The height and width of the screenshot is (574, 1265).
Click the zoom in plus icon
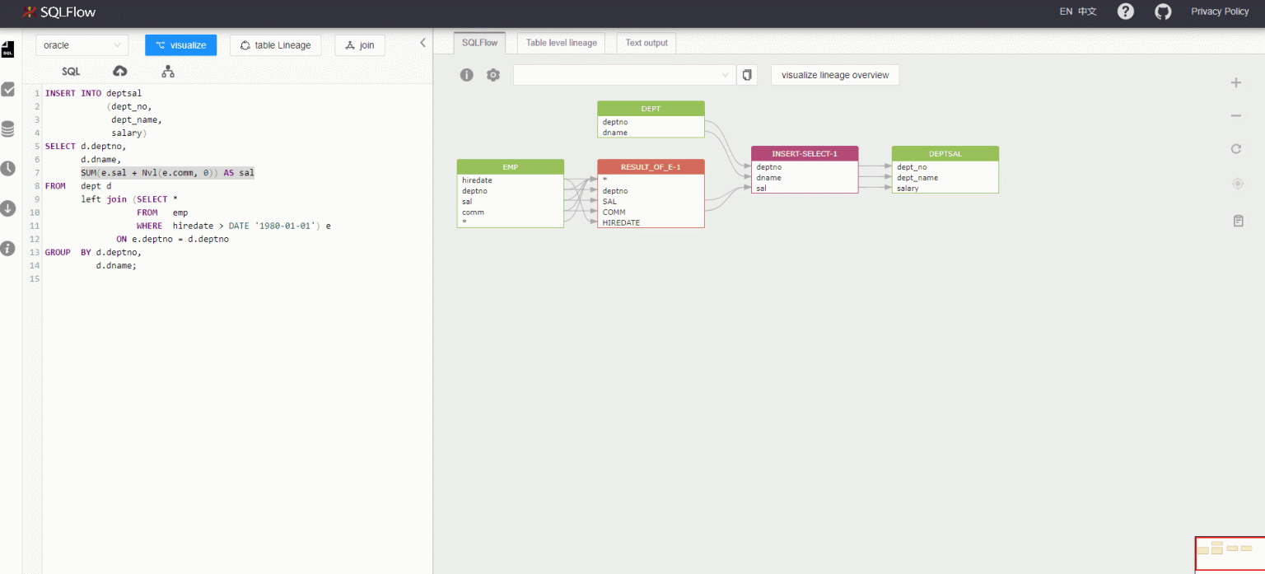click(1236, 82)
